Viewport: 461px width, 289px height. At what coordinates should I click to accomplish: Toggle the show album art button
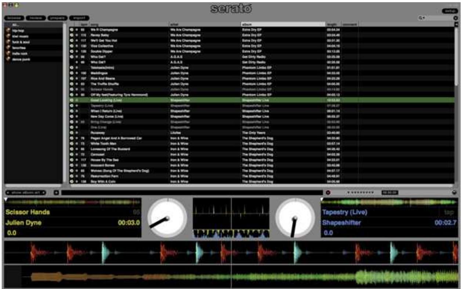26,192
